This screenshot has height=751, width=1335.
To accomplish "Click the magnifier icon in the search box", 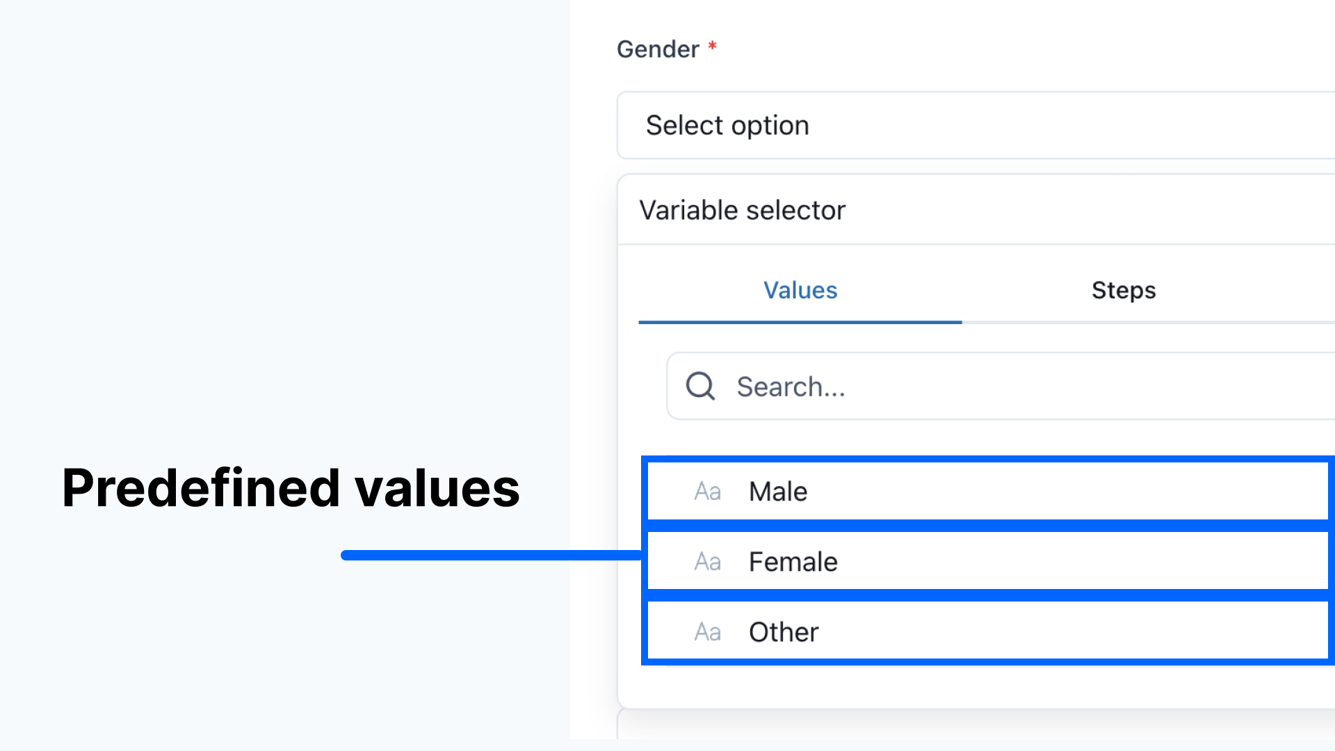I will 700,386.
